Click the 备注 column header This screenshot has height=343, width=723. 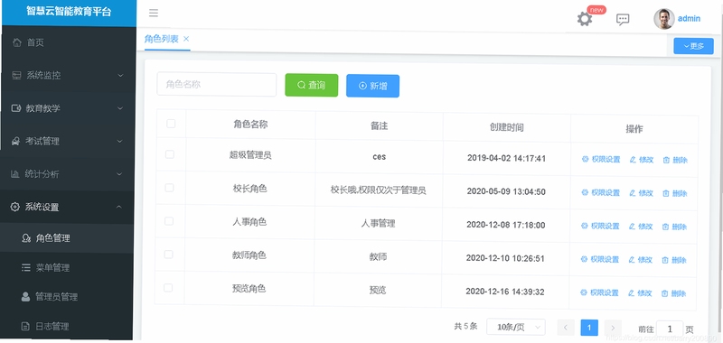[x=379, y=125]
